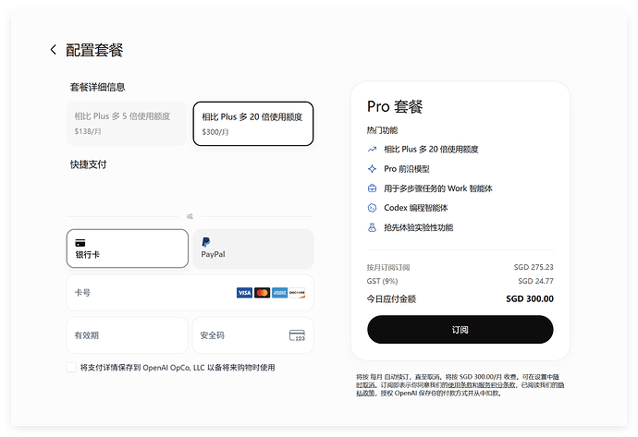Click the Visa card logo
Image resolution: width=638 pixels, height=437 pixels.
[x=244, y=293]
